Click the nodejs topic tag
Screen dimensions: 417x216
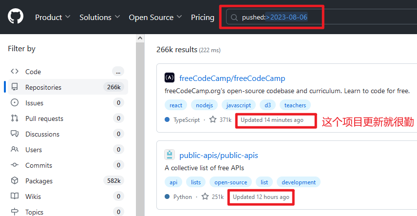click(204, 105)
